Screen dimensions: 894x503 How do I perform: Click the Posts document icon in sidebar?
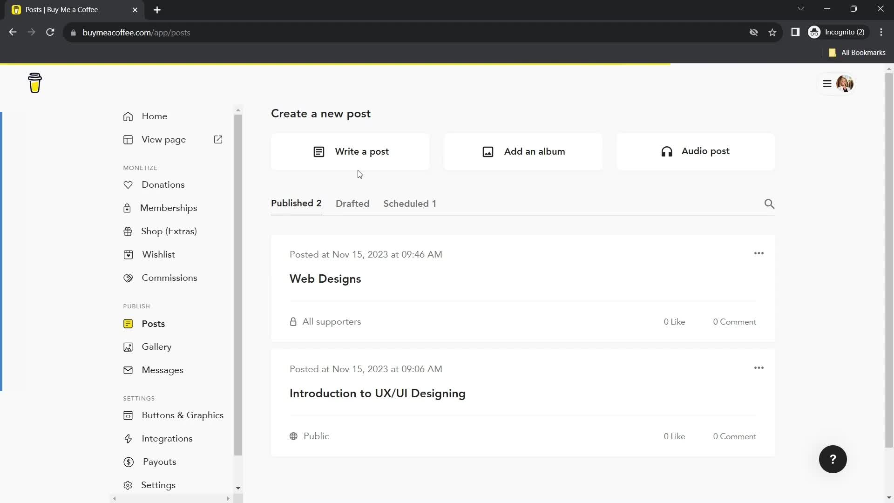point(129,324)
